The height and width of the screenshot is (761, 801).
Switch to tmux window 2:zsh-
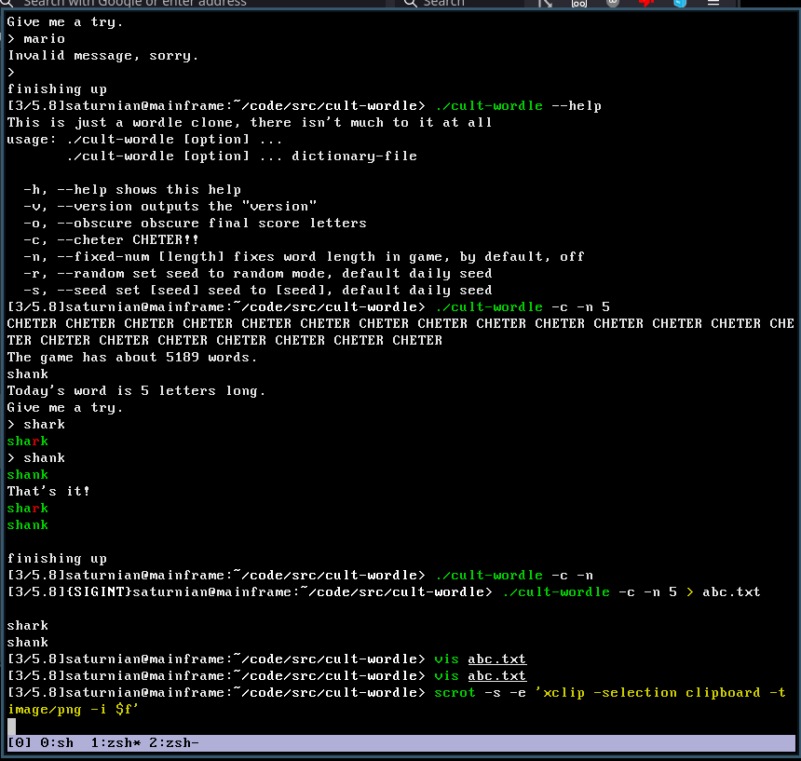173,742
